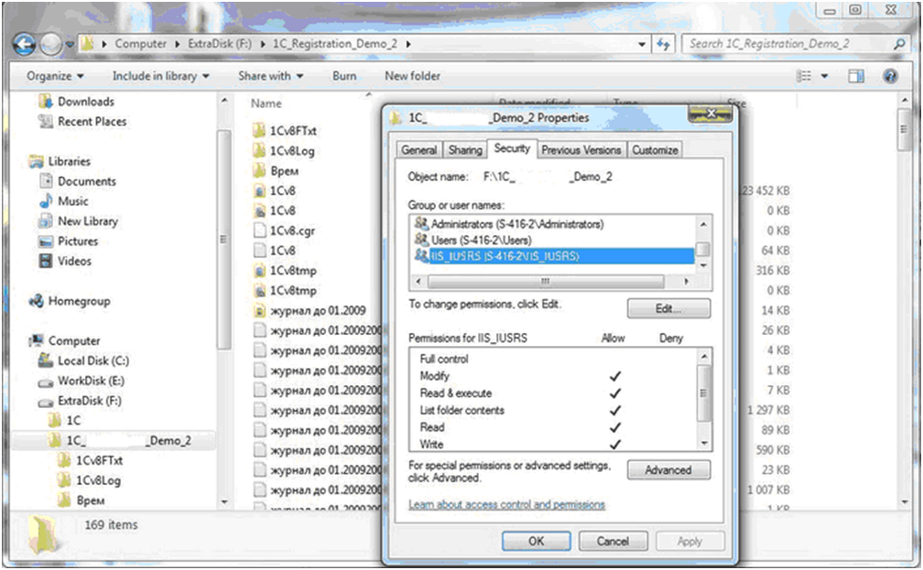Screen dimensions: 923x570
Task: Click the Advanced settings button
Action: tap(668, 470)
